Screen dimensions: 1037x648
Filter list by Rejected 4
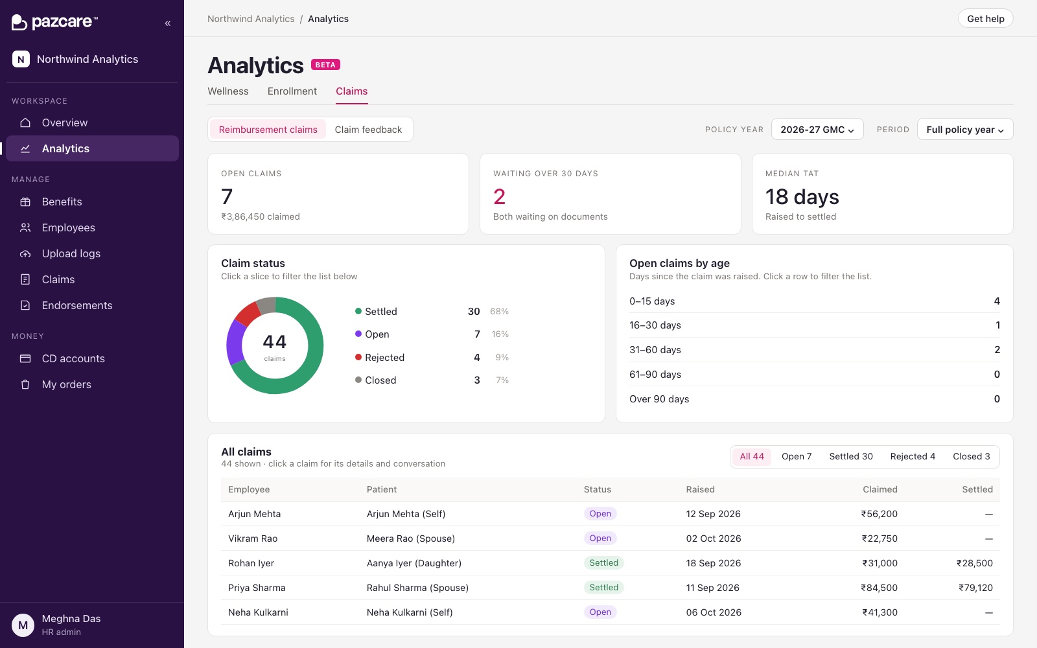click(913, 456)
